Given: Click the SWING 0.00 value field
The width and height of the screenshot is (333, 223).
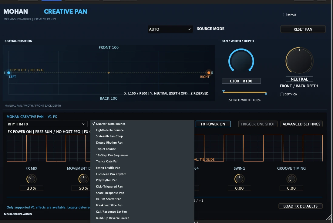Looking at the screenshot, I should (x=239, y=188).
